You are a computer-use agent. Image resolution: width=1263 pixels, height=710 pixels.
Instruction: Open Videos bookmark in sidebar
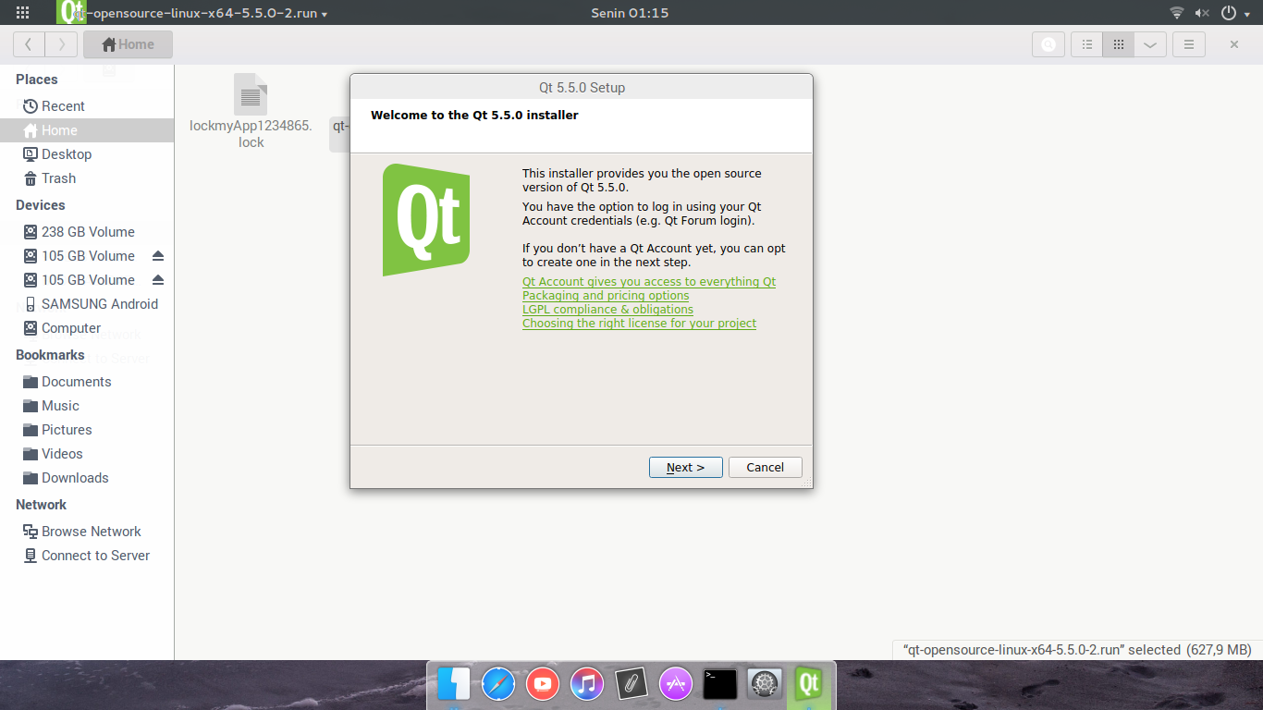(87, 454)
